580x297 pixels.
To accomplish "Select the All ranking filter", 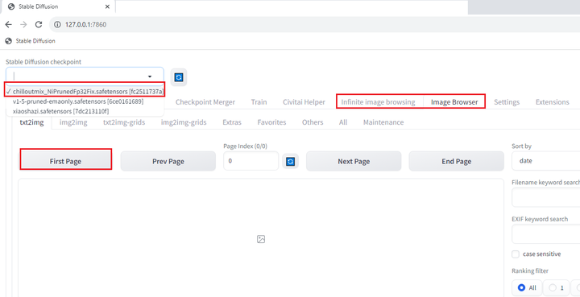I will point(527,288).
